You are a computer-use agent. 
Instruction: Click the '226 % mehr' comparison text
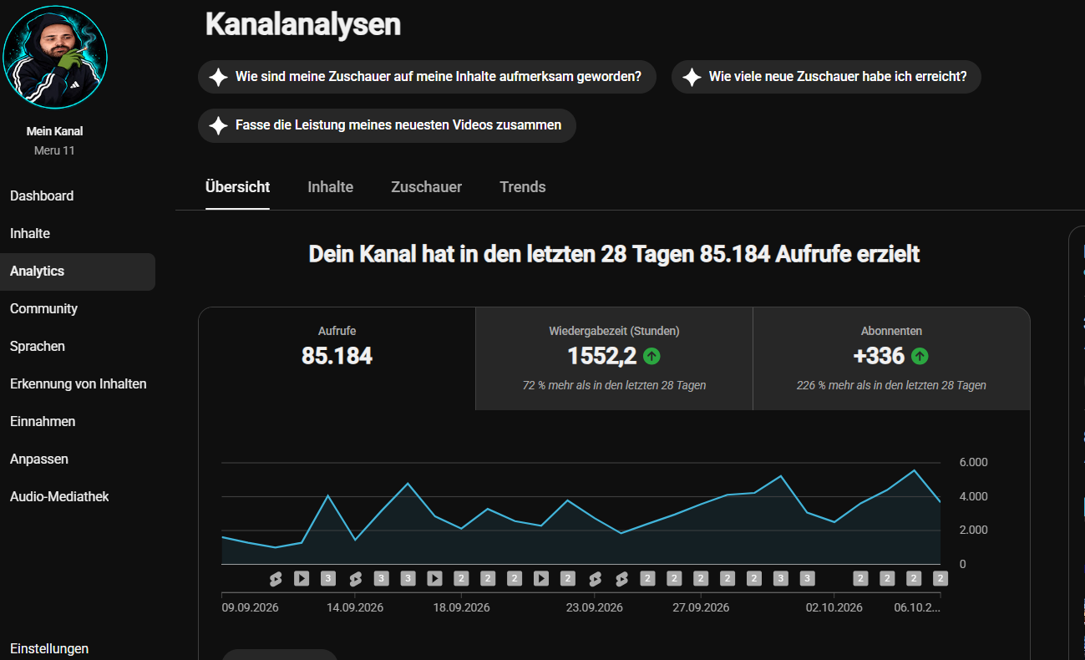891,385
